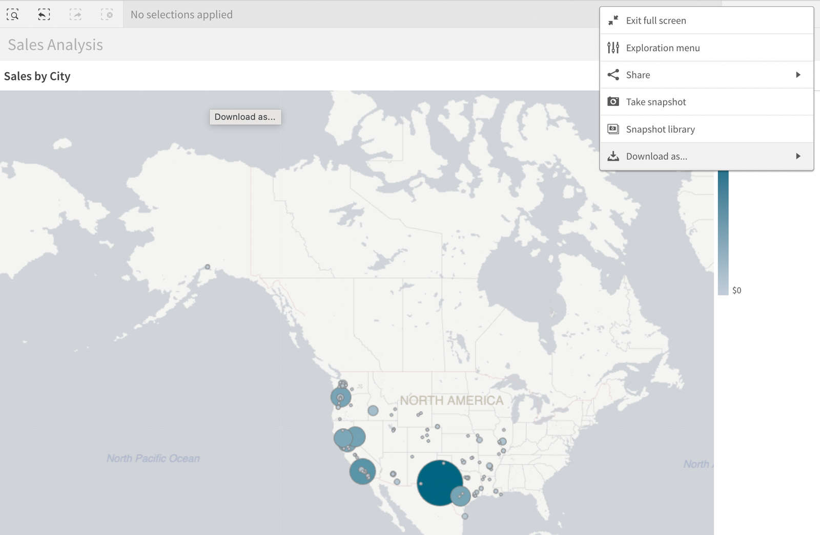Screen dimensions: 820x535
Task: Open the Download as... menu entry
Action: (657, 156)
